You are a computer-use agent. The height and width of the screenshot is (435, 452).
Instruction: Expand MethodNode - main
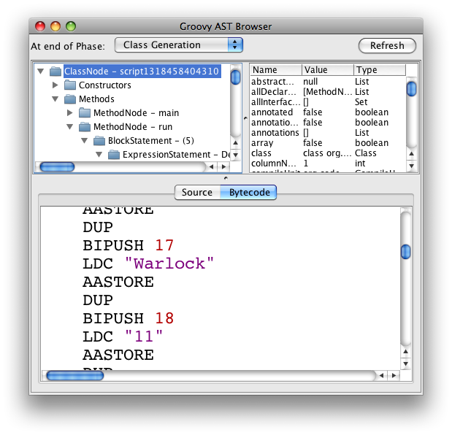tap(69, 112)
